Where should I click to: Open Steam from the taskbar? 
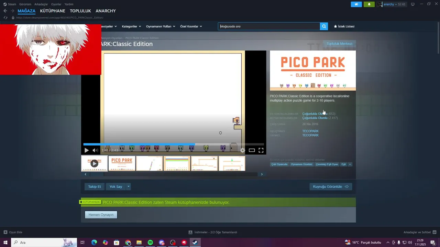[x=195, y=243]
